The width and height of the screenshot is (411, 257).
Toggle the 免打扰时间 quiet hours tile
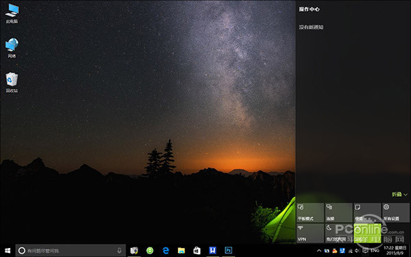[x=338, y=233]
